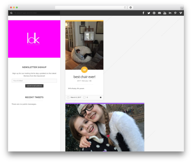This screenshot has height=163, width=192.
Task: Click the NEWSLETTER SIGNUP heading
Action: [34, 67]
